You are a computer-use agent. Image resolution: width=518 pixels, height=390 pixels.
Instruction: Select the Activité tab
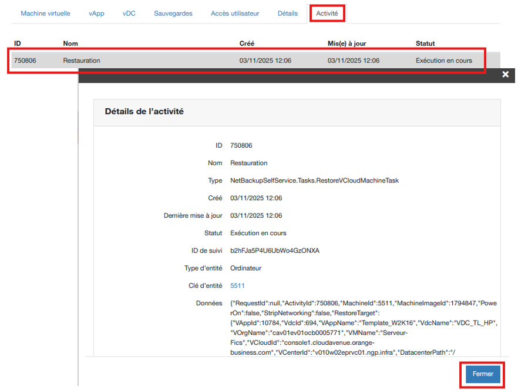(x=327, y=14)
